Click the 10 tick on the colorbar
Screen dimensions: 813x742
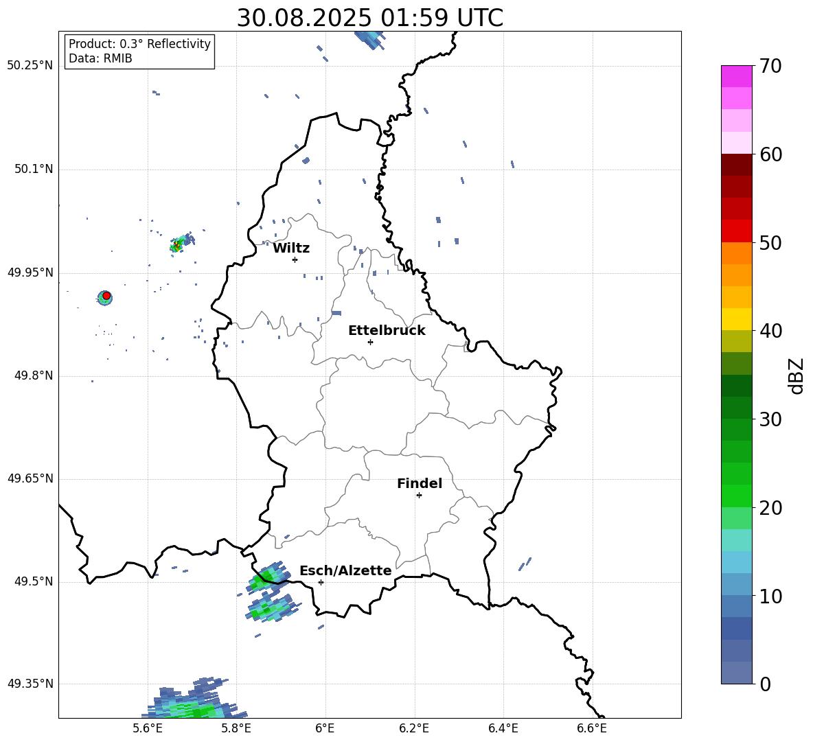tap(770, 596)
